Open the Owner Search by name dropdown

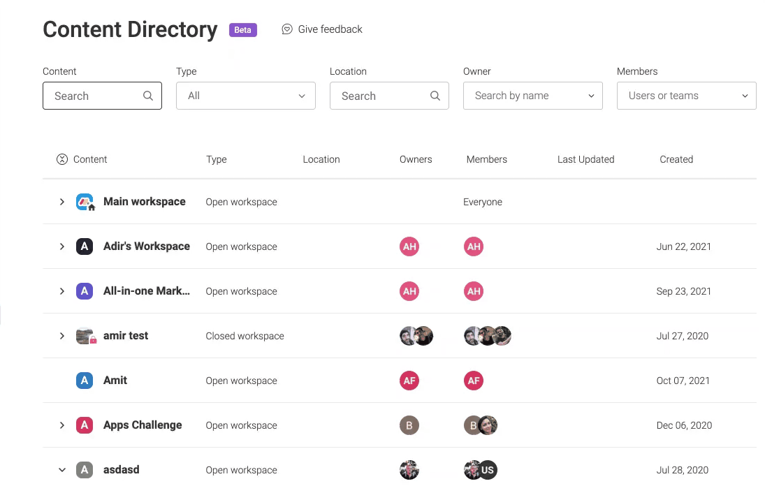tap(533, 96)
